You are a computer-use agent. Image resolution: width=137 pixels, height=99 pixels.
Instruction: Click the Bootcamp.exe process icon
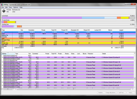tap(4, 11)
